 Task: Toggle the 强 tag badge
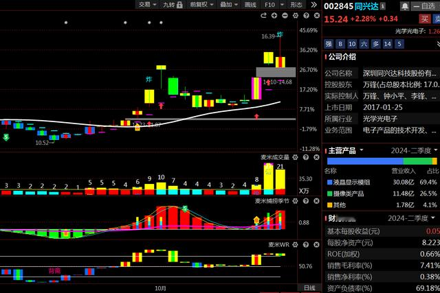point(329,44)
